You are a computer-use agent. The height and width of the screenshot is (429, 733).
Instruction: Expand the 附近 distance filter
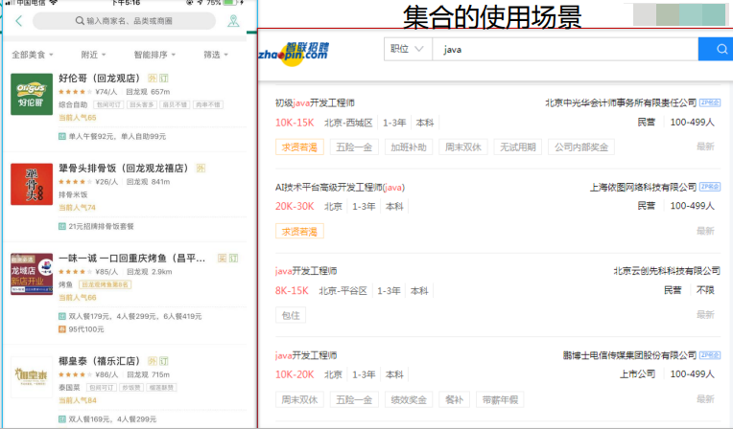pos(93,55)
